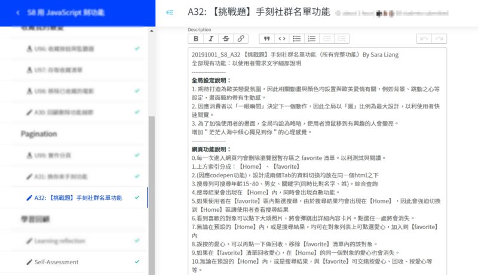Create a bulleted list
The width and height of the screenshot is (478, 275).
tap(296, 39)
